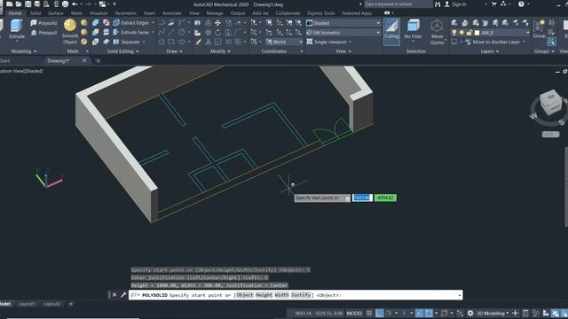
Task: Toggle layer freeze sun icon
Action: (461, 33)
